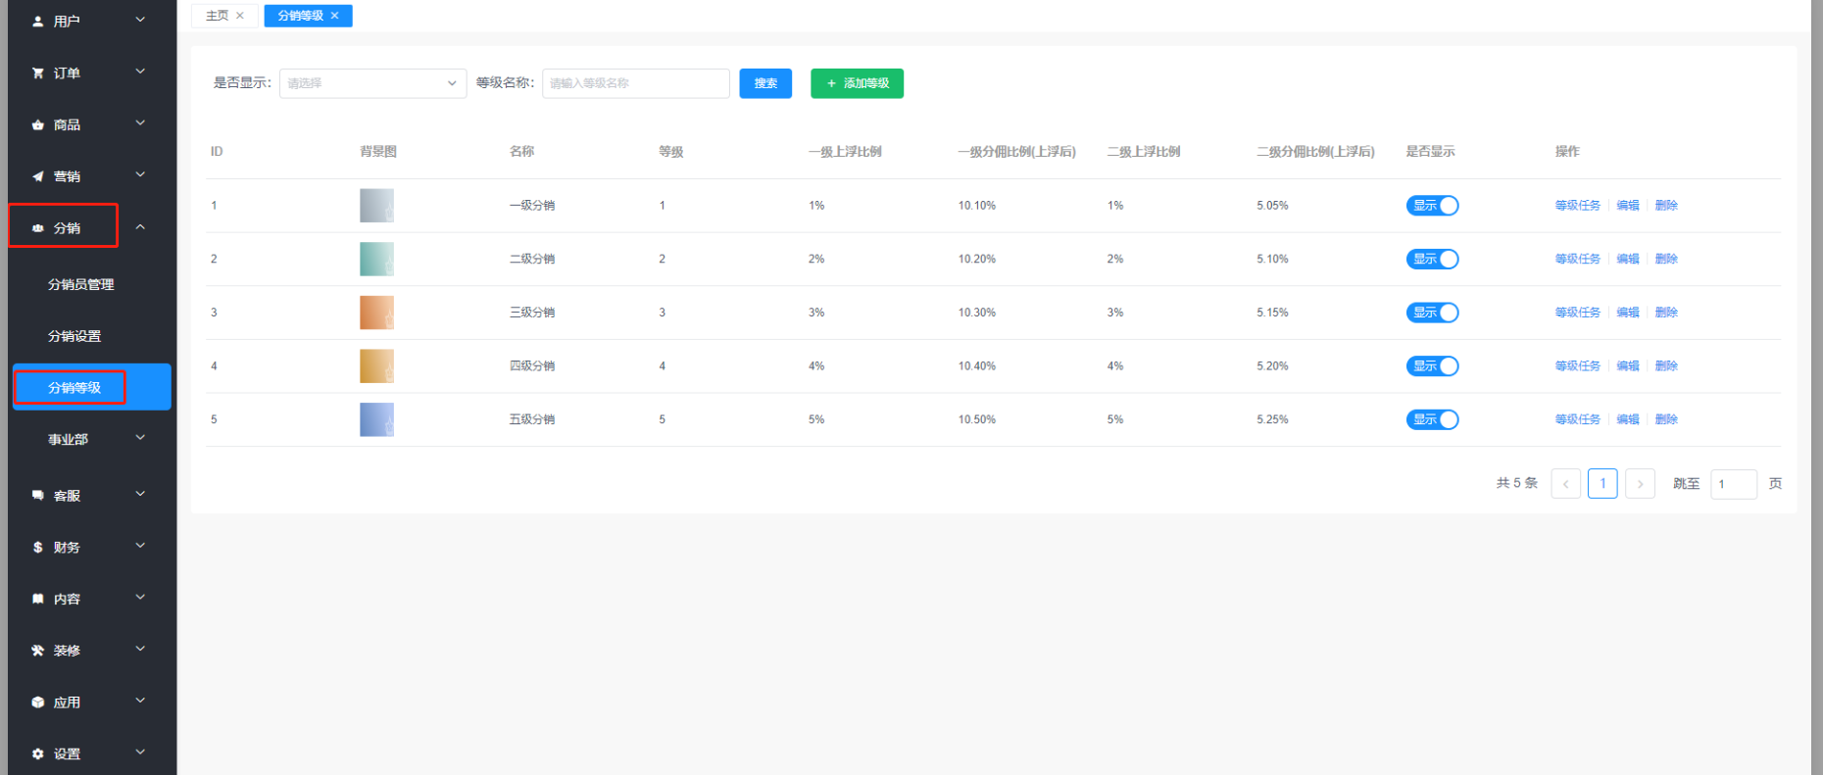Click 编辑 link for 二级分销 row
Screen dimensions: 1823x775
pyautogui.click(x=1627, y=259)
